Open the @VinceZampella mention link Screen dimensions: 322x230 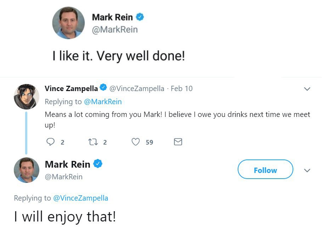click(x=80, y=198)
